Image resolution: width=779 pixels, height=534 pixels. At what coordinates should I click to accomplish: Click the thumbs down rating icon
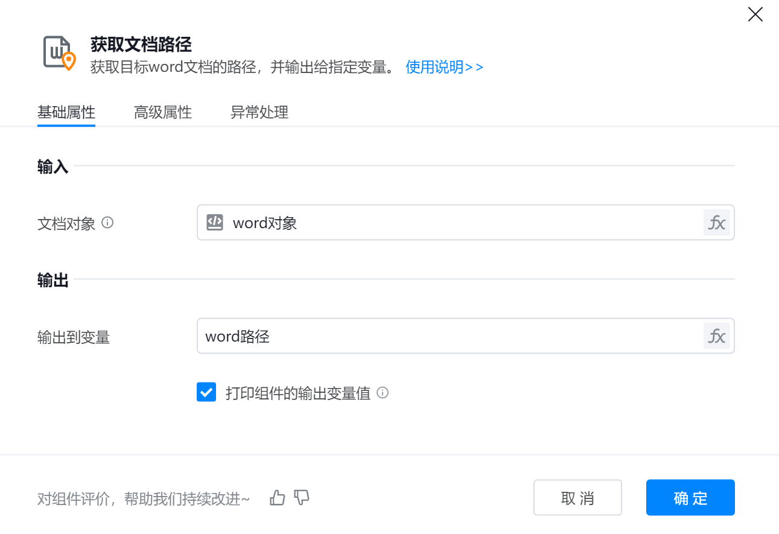coord(302,498)
